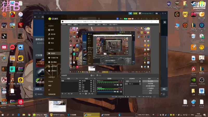This screenshot has width=208, height=117.
Task: Open QQ音乐 视频 sidebar item
Action: pyautogui.click(x=51, y=38)
